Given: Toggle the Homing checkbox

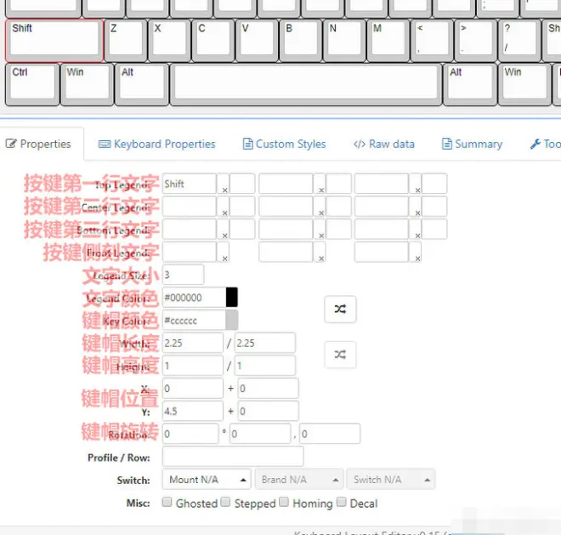Looking at the screenshot, I should (284, 502).
